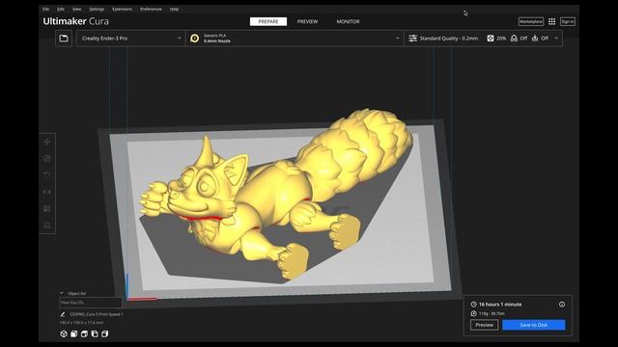
Task: Click the 0.4mm Nozzle label
Action: point(217,40)
